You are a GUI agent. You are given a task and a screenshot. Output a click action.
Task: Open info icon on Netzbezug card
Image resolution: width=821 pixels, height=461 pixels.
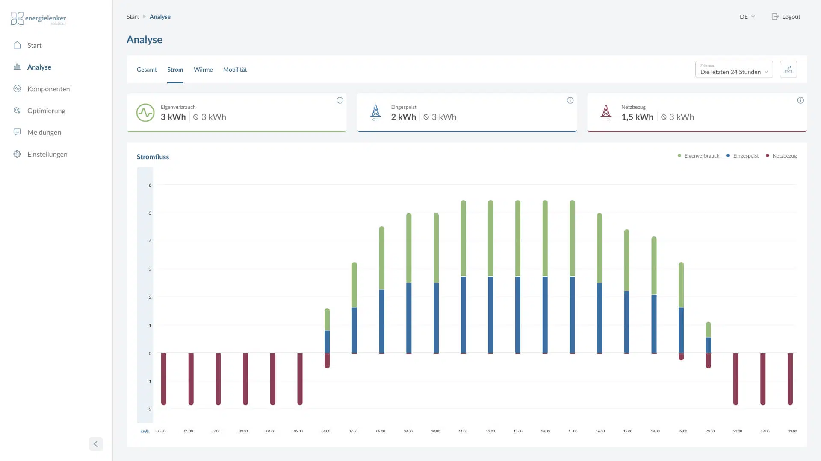[x=800, y=100]
